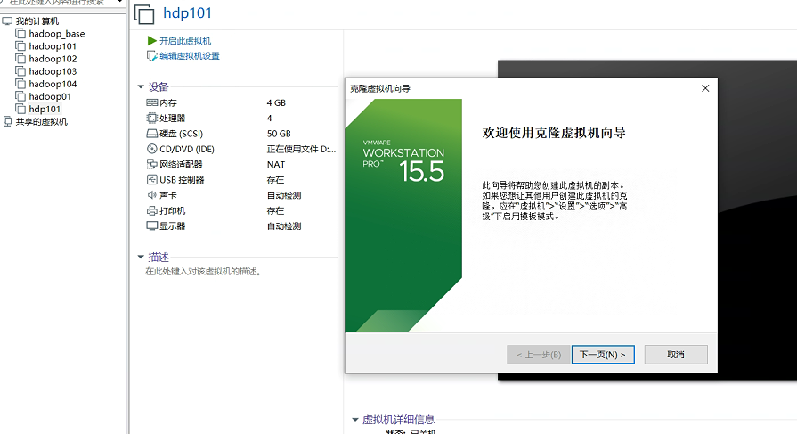Collapse the 虚拟机详细信息 section
The image size is (797, 434).
(x=354, y=420)
